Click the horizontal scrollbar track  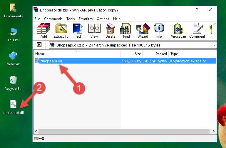(x=124, y=131)
